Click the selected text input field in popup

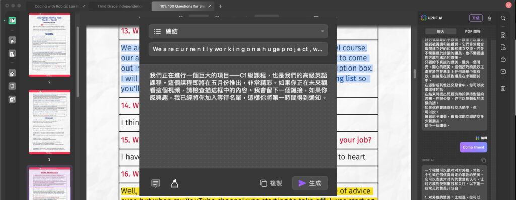point(238,49)
